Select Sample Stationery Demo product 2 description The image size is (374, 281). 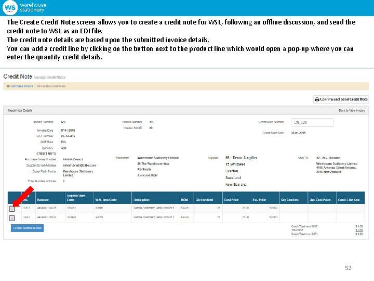coord(154,217)
